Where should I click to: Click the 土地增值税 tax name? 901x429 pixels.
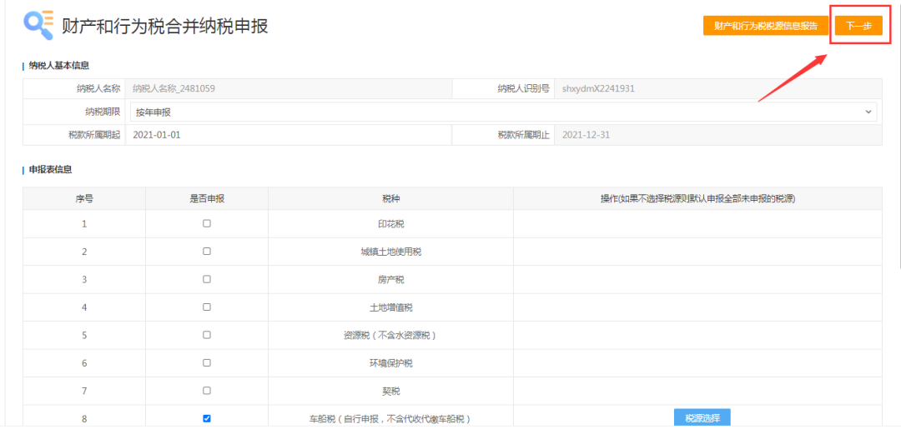pyautogui.click(x=390, y=307)
